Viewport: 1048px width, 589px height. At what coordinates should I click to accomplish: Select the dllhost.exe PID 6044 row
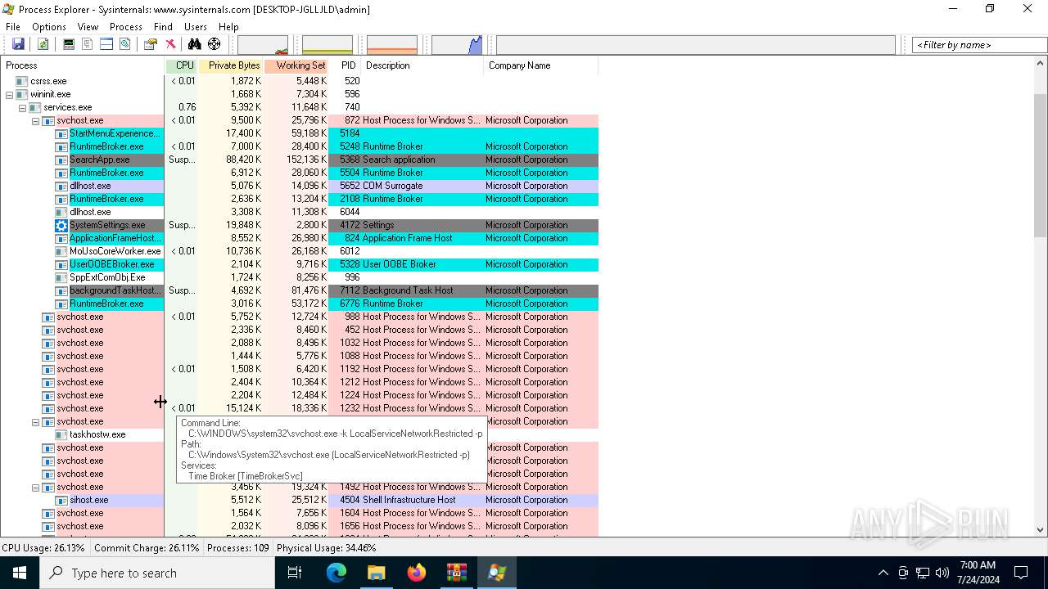click(300, 212)
